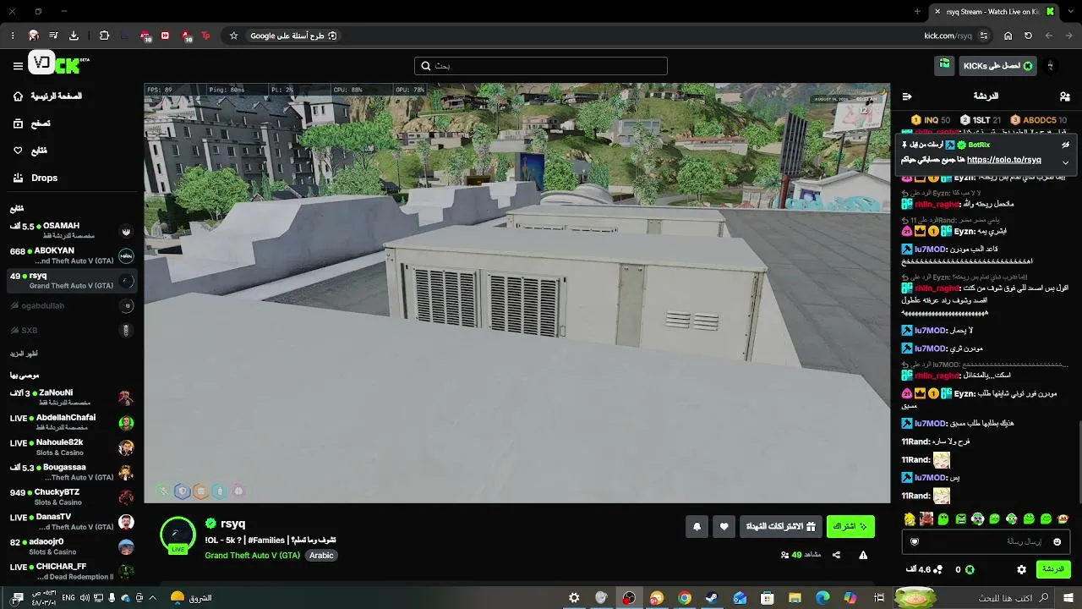Click the rsyq streamer avatar with LIVE badge
Viewport: 1082px width, 609px height.
[178, 535]
